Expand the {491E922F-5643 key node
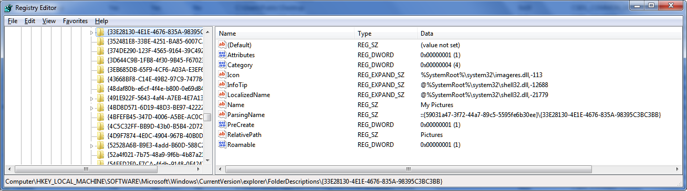Image resolution: width=687 pixels, height=191 pixels. pyautogui.click(x=91, y=98)
